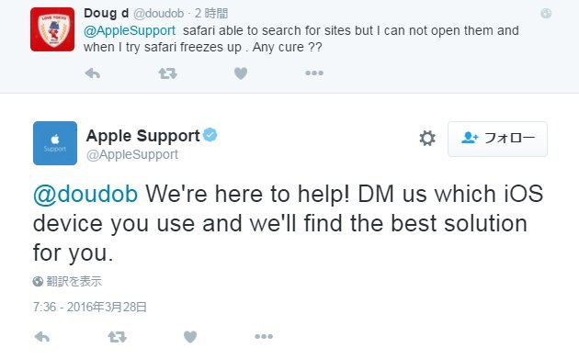Open Doug d's display name link
This screenshot has width=579, height=359.
106,13
